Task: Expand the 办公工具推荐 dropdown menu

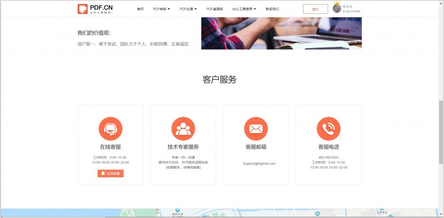Action: tap(244, 9)
